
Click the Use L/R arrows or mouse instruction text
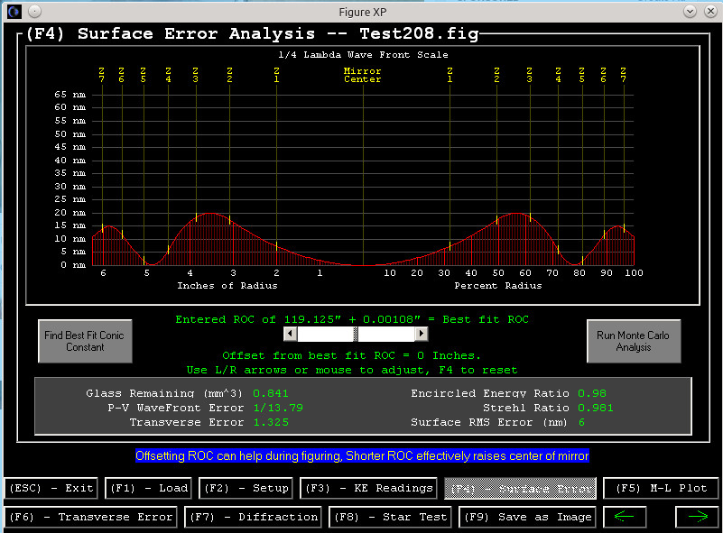coord(352,370)
